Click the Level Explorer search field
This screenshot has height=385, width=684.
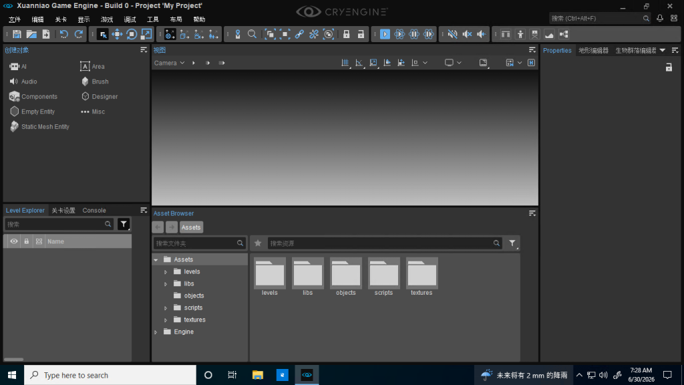coord(59,225)
